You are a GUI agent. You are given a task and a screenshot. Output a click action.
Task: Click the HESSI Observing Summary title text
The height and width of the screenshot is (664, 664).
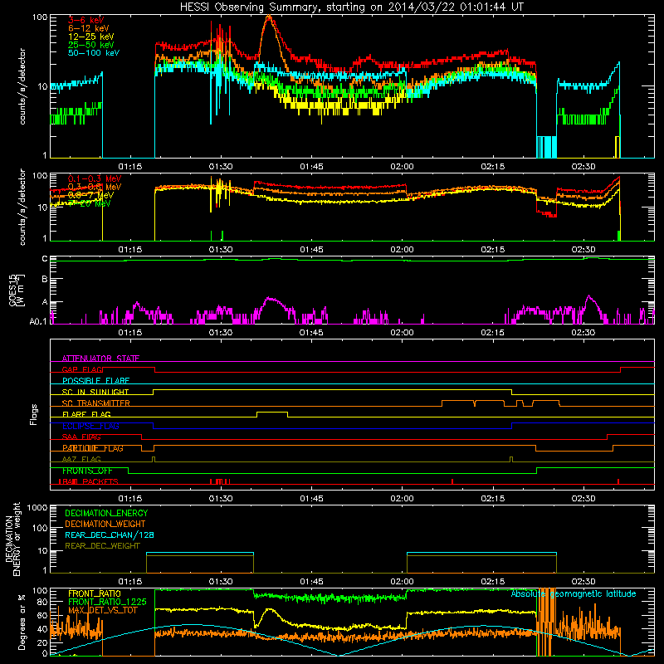(351, 7)
